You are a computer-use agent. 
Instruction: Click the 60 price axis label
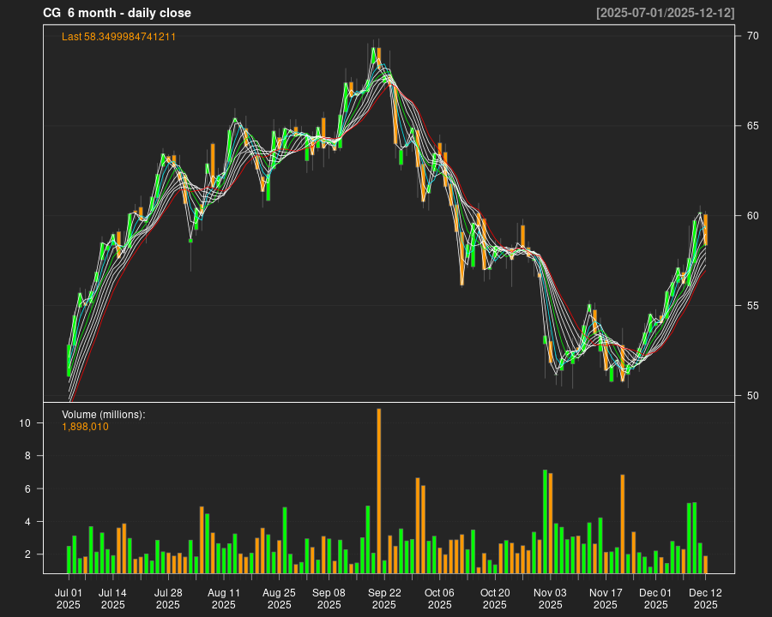(x=752, y=216)
